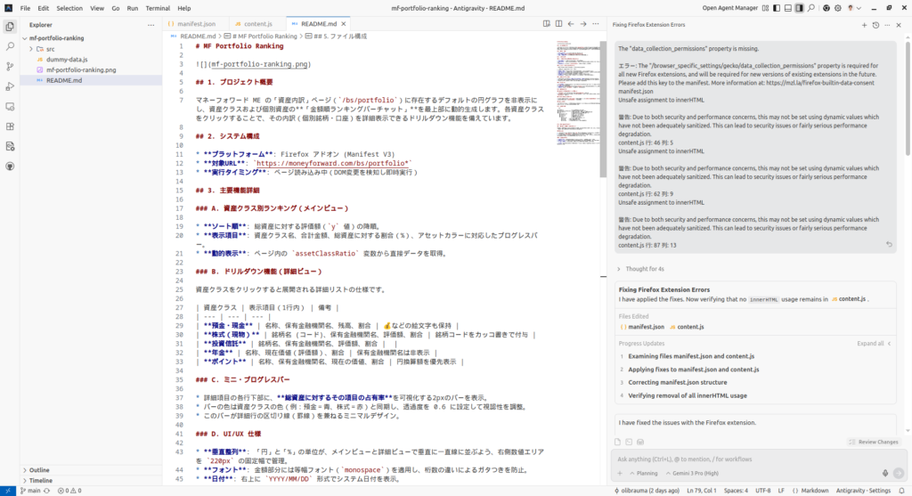The width and height of the screenshot is (912, 496).
Task: Split the editor to the right
Action: pos(558,24)
